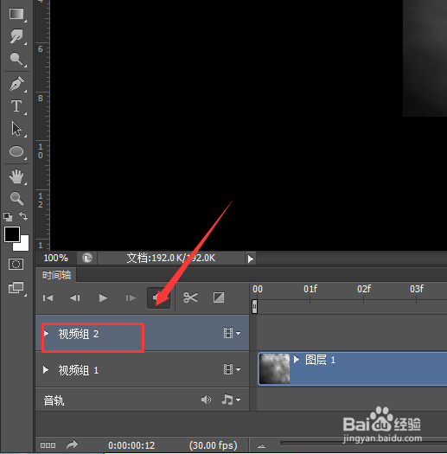Click the status bar preview icon
Viewport: 447px width, 454px height.
[87, 258]
